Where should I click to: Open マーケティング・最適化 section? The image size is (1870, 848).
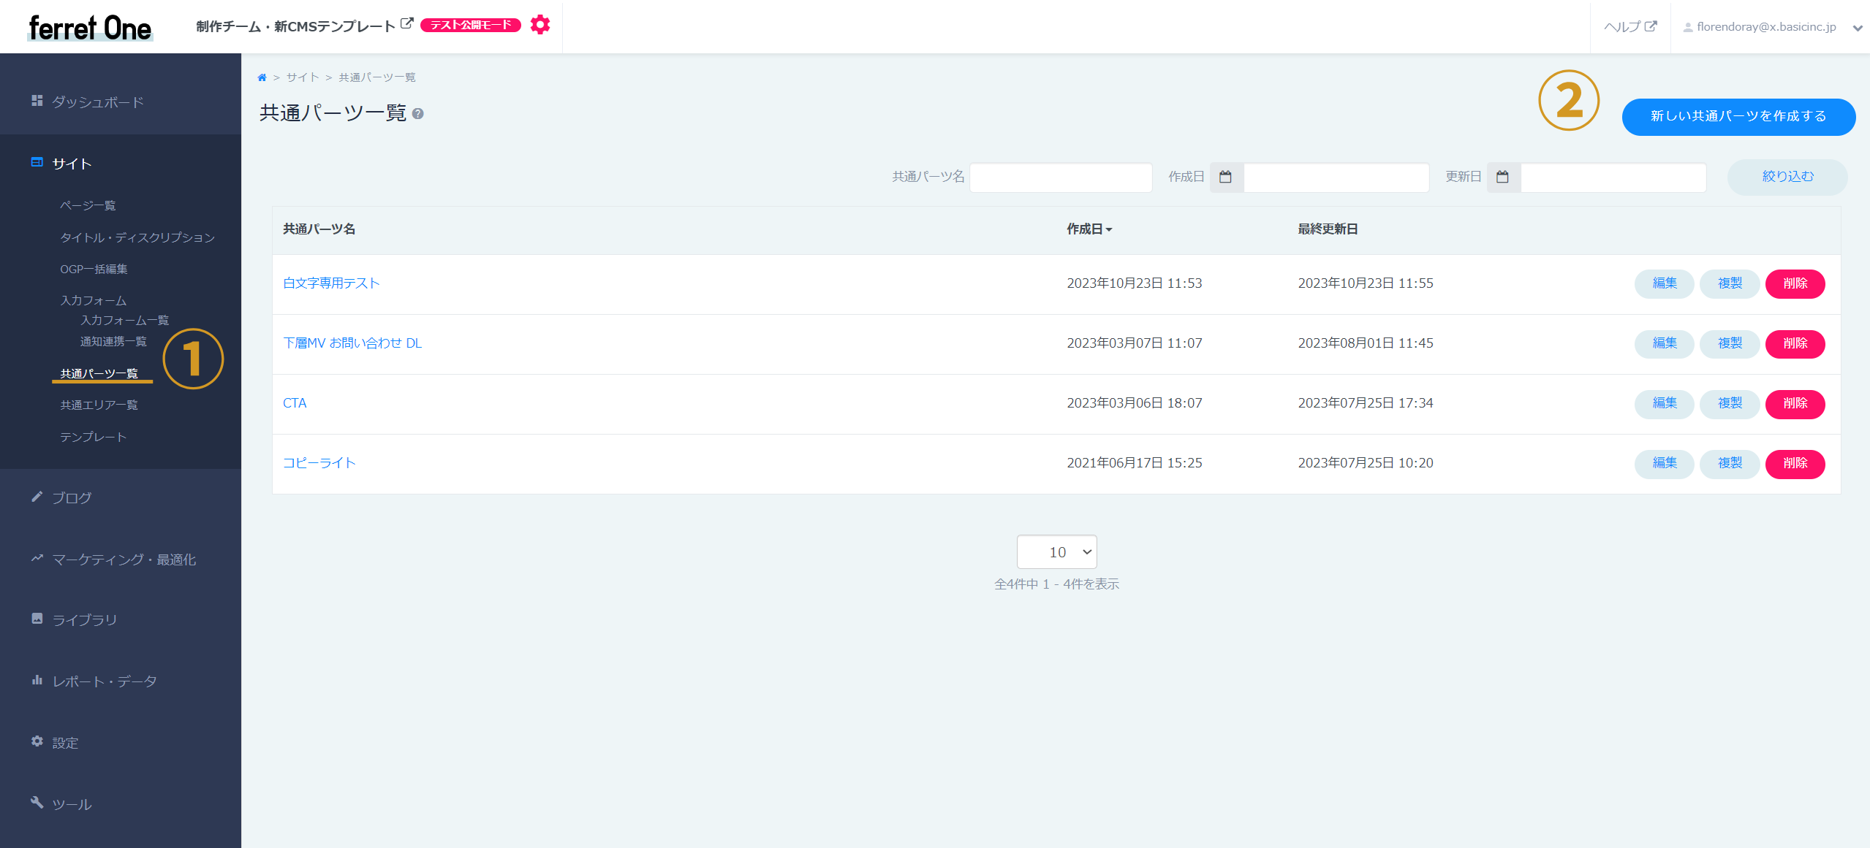point(124,560)
